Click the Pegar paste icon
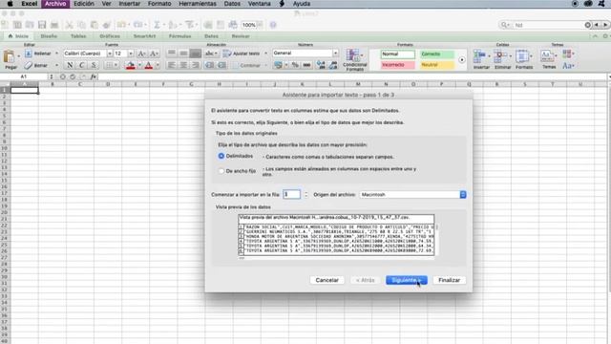611x344 pixels. click(x=9, y=57)
